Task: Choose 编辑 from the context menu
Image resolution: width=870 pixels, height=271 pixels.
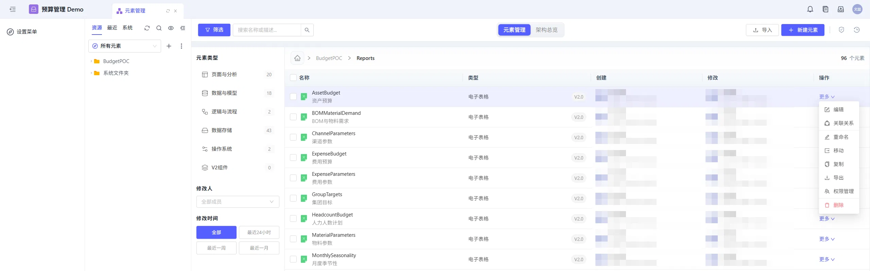Action: [839, 110]
